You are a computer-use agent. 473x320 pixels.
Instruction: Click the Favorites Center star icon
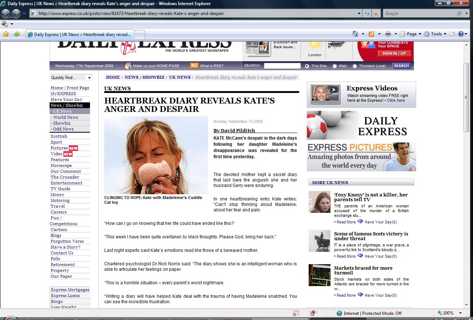tap(6, 34)
